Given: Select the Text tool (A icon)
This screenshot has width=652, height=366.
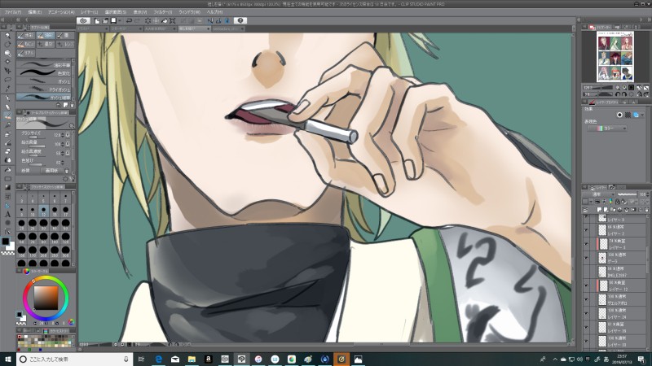Looking at the screenshot, I should point(7,214).
